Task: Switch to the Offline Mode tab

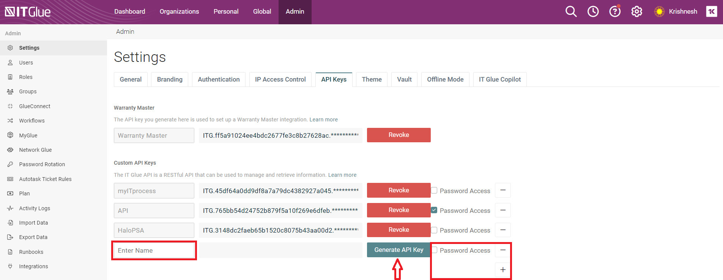Action: click(x=445, y=79)
